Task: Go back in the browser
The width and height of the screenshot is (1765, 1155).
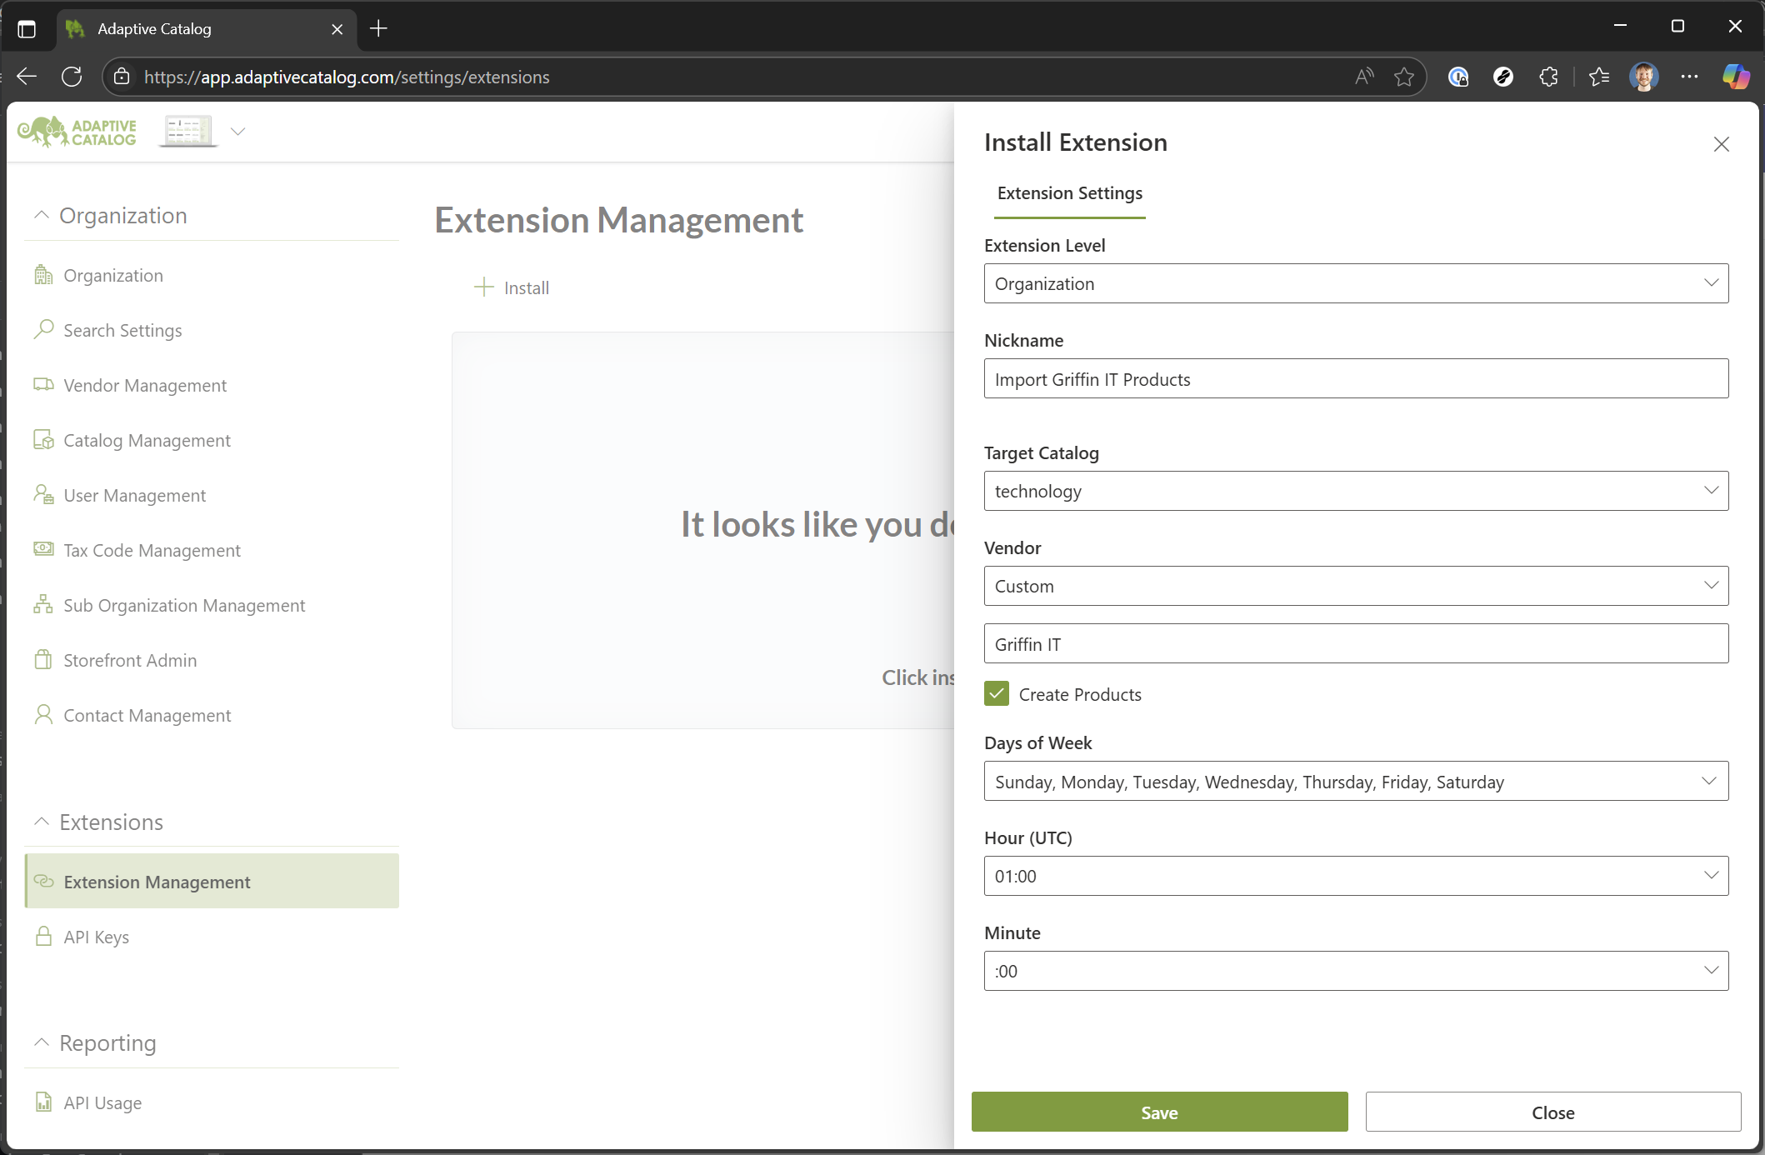Action: click(x=27, y=77)
